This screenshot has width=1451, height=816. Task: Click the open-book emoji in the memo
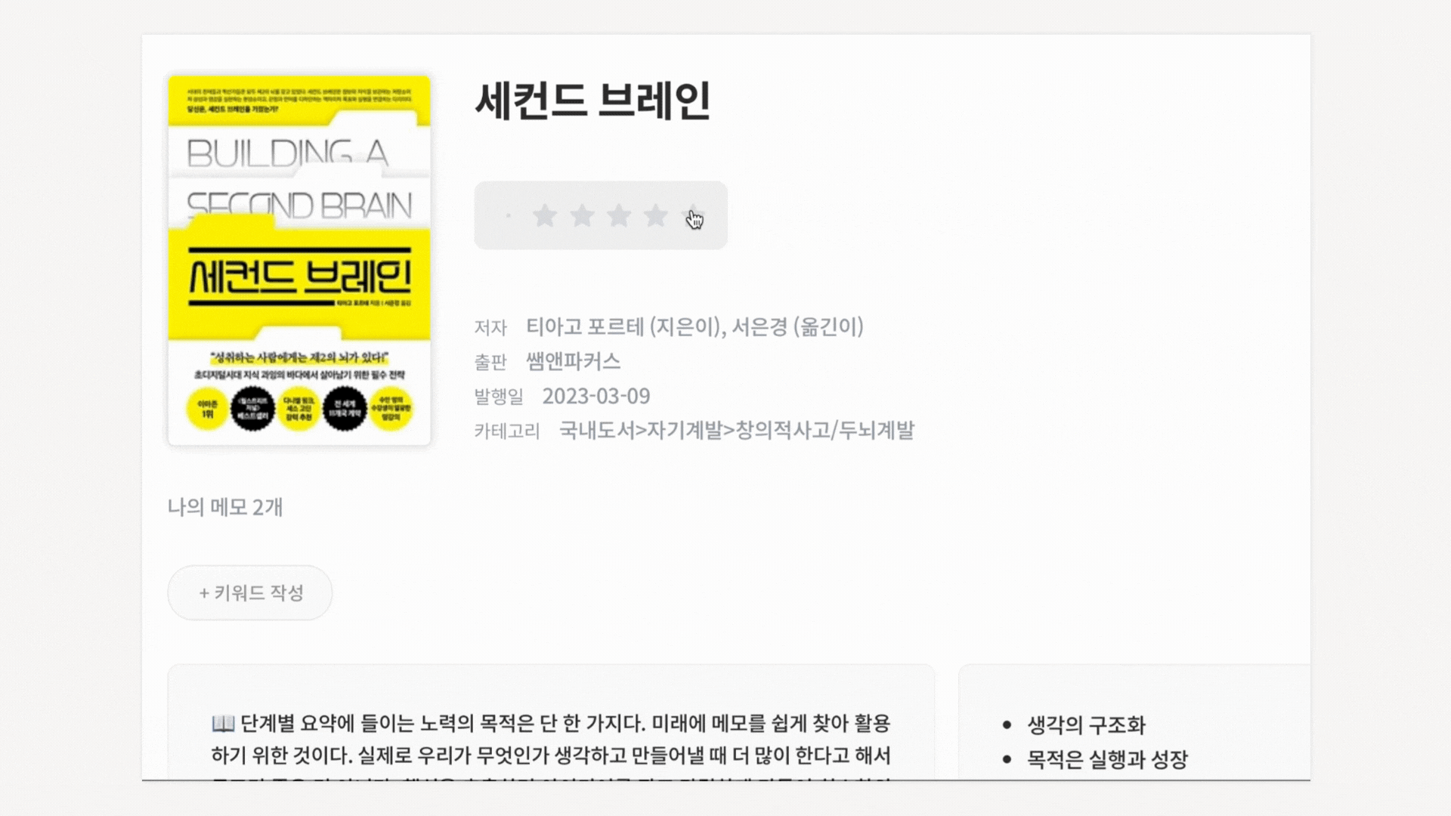coord(223,724)
